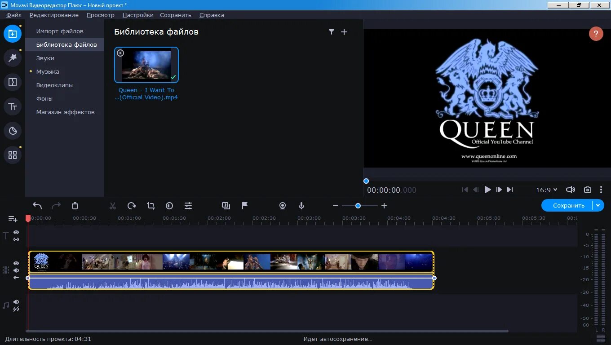The width and height of the screenshot is (611, 345).
Task: Open the Просмотр menu
Action: click(x=101, y=15)
